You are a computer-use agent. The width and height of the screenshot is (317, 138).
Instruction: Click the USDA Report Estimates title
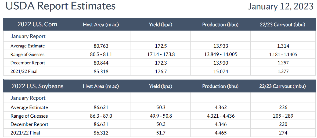(60, 6)
